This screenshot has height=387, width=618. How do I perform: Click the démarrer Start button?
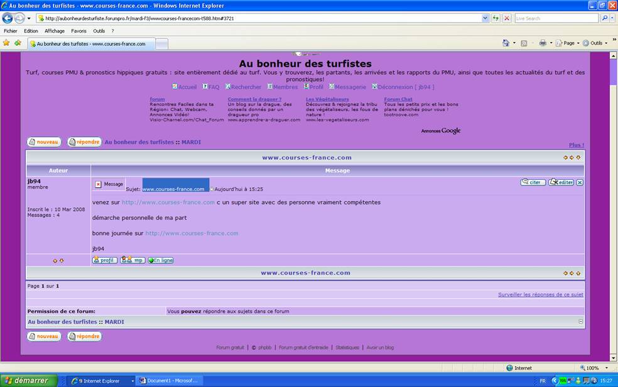coord(28,380)
